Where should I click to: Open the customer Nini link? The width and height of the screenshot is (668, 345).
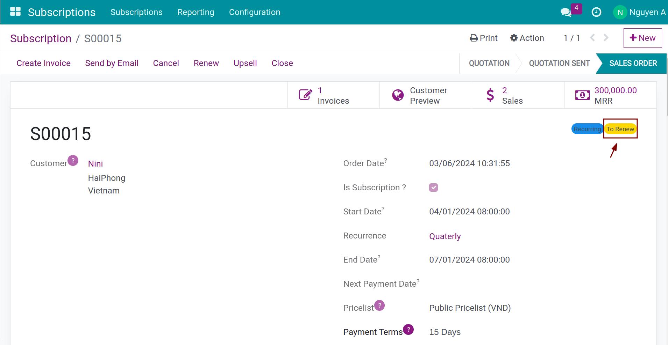pyautogui.click(x=95, y=164)
